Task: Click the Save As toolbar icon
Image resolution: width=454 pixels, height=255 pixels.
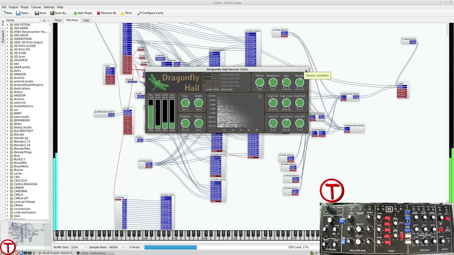Action: pos(52,13)
